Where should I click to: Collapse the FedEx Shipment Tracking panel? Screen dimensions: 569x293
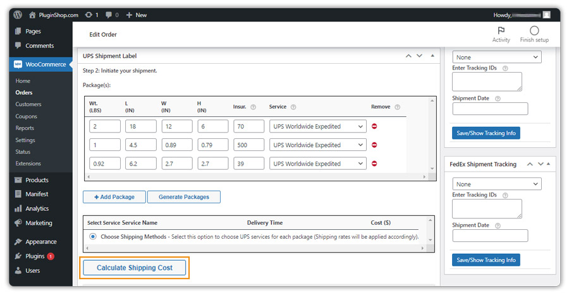[x=548, y=164]
